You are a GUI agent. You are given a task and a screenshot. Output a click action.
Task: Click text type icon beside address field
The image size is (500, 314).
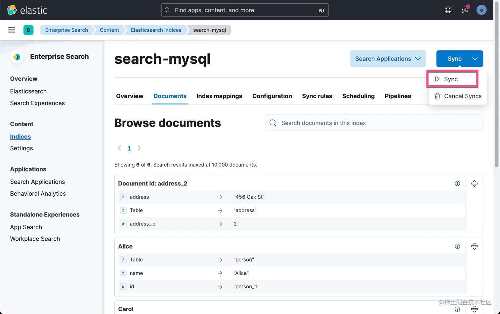[x=123, y=197]
